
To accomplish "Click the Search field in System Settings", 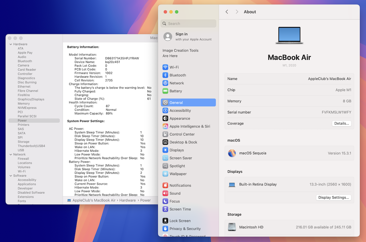I will [188, 23].
